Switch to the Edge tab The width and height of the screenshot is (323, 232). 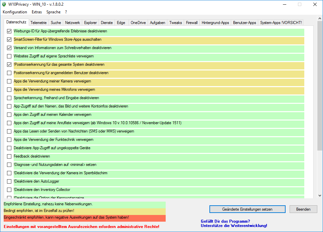click(121, 23)
